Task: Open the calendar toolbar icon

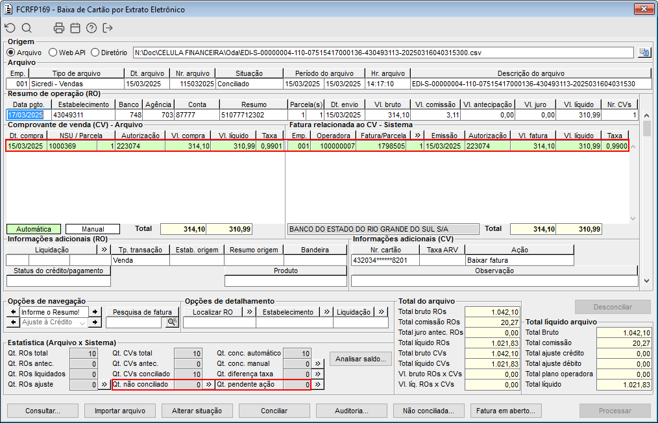Action: click(75, 28)
